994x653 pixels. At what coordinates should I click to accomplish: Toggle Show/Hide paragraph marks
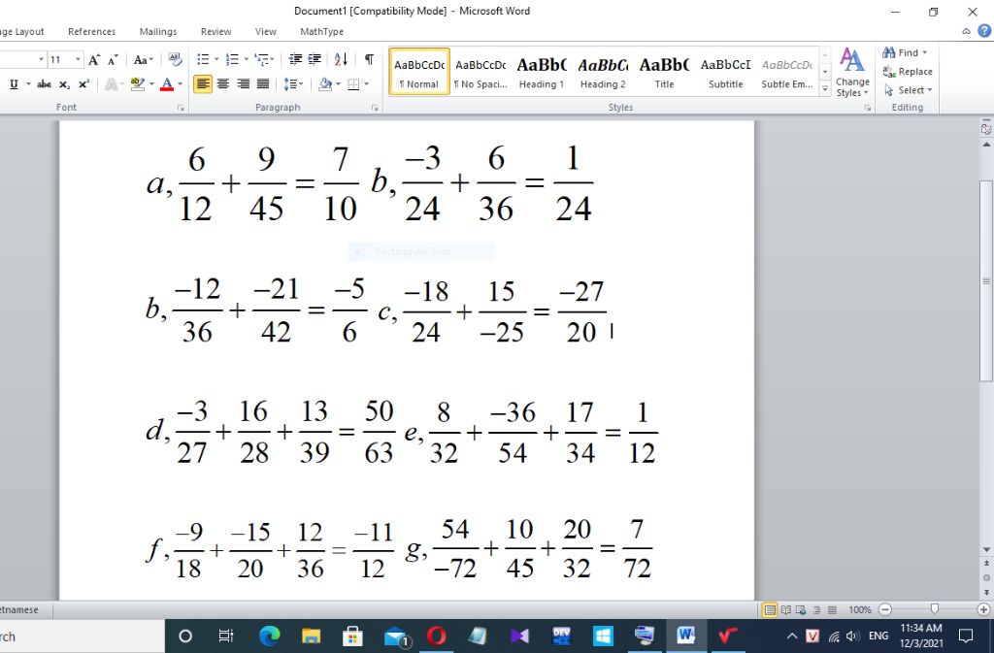[x=369, y=59]
